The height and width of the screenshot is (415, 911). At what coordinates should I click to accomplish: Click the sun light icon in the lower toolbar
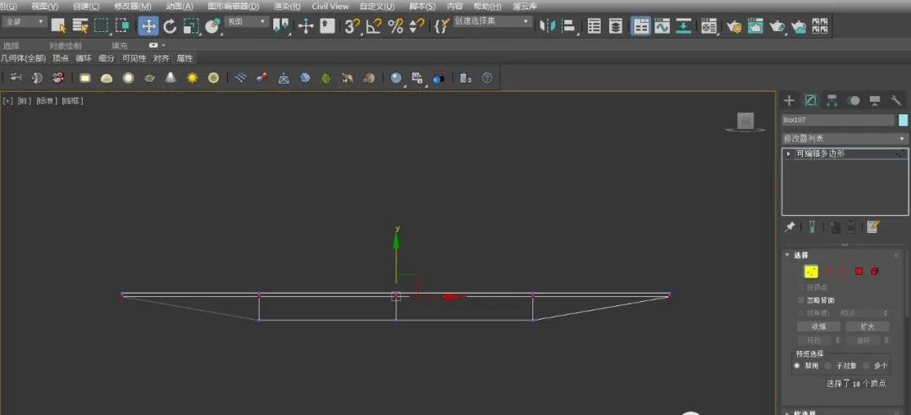192,78
